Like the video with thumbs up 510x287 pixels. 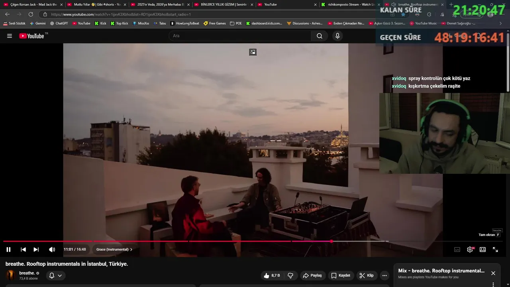pos(271,275)
